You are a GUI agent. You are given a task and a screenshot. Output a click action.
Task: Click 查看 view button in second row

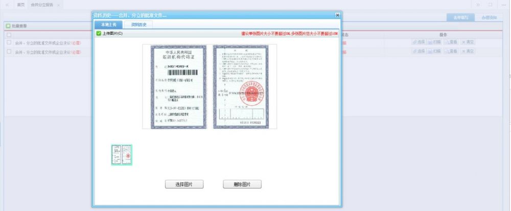pos(451,51)
